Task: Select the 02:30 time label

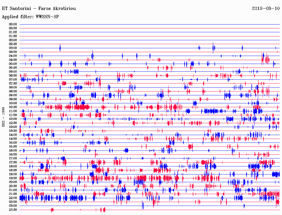Action: [x=13, y=44]
